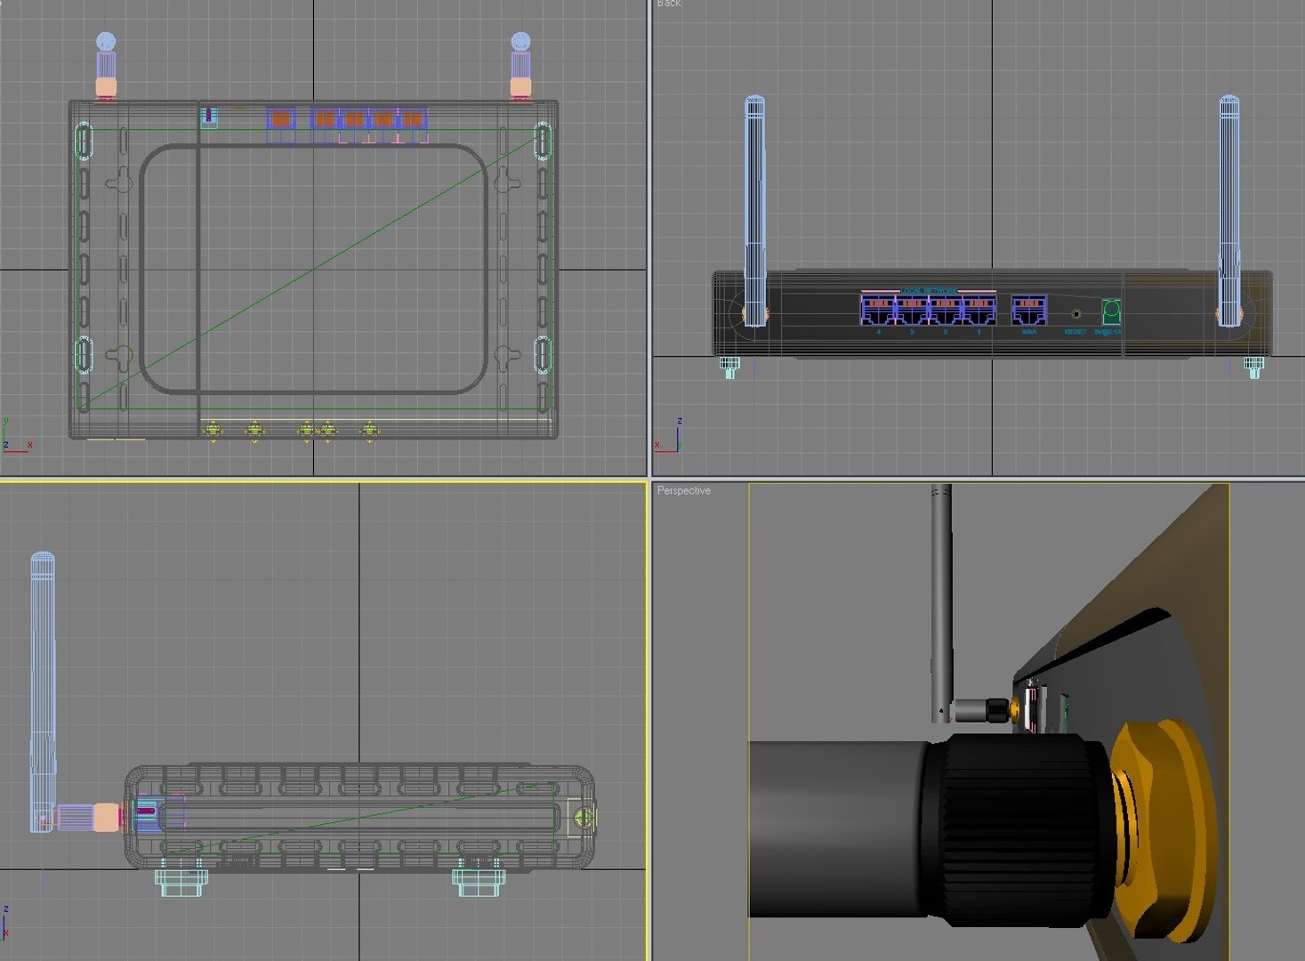Select the right antenna tip in top view
The image size is (1305, 961).
pyautogui.click(x=520, y=41)
